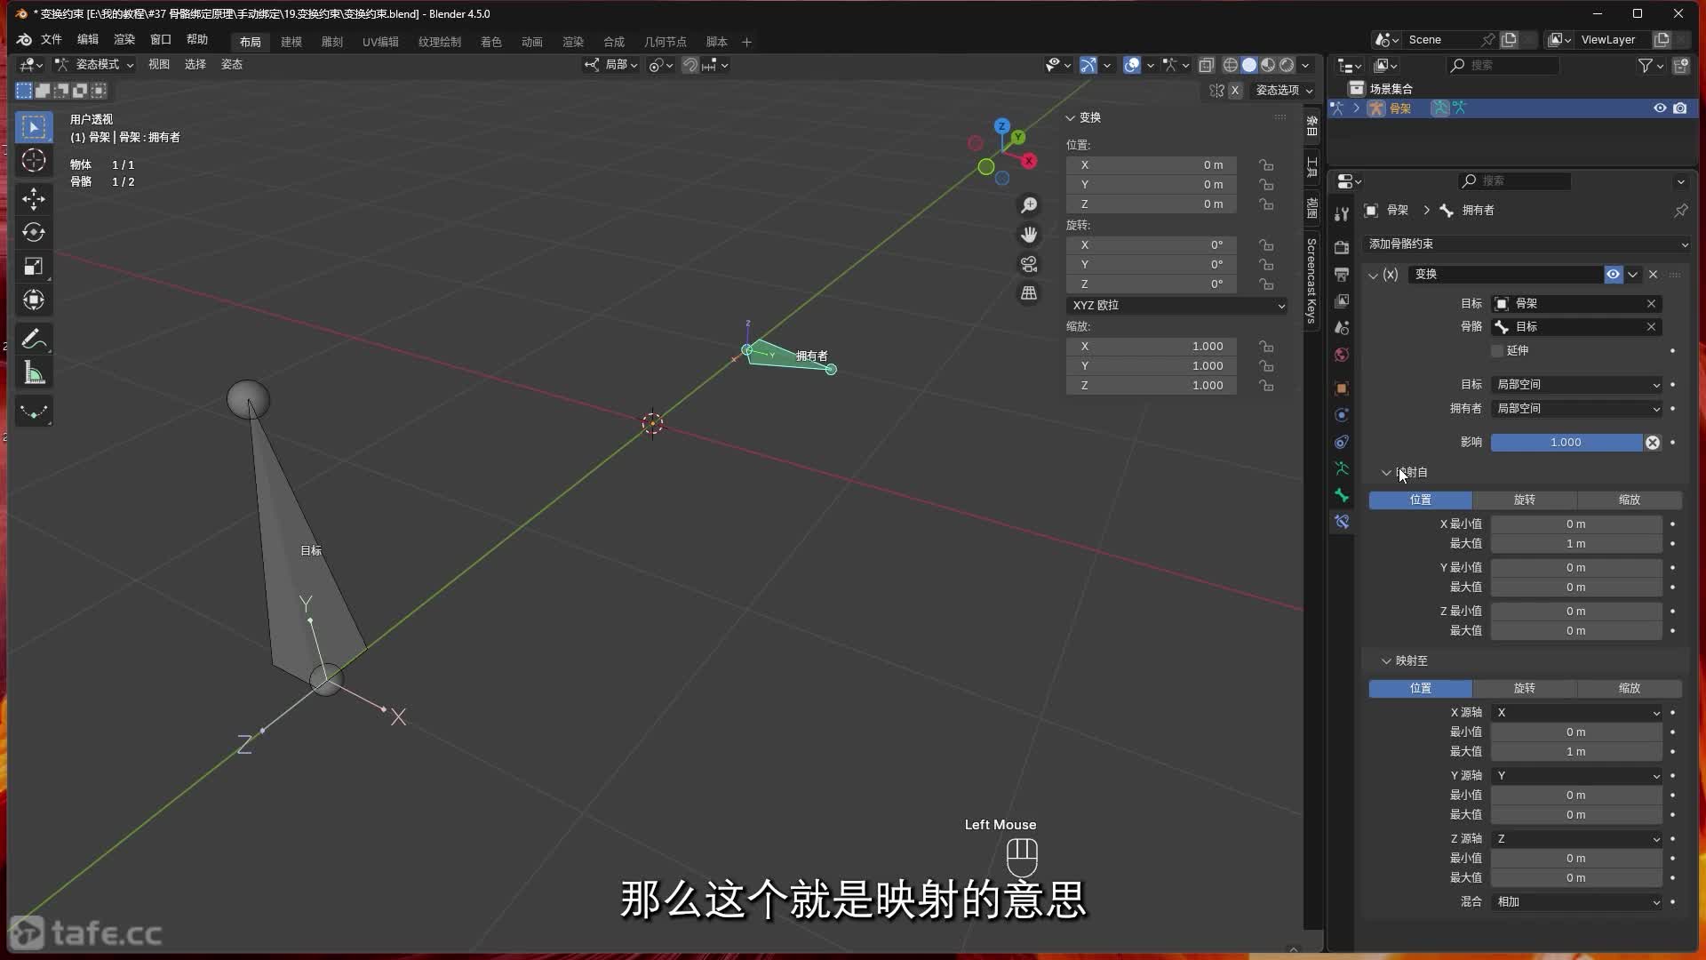Open the 姿态模式 mode dropdown
1706x960 pixels.
[93, 65]
